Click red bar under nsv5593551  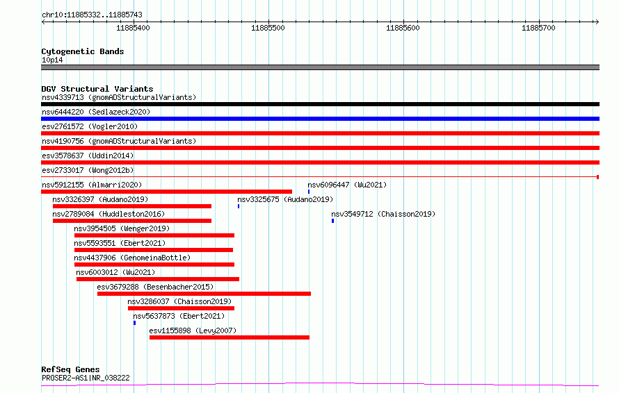(154, 250)
